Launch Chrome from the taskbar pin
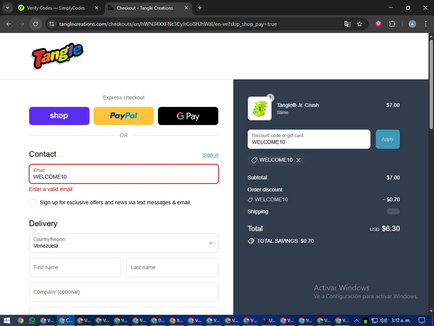The width and height of the screenshot is (434, 326). pos(20,320)
